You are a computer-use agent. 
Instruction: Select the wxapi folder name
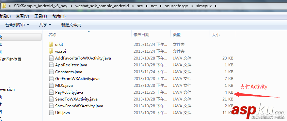click(60, 51)
